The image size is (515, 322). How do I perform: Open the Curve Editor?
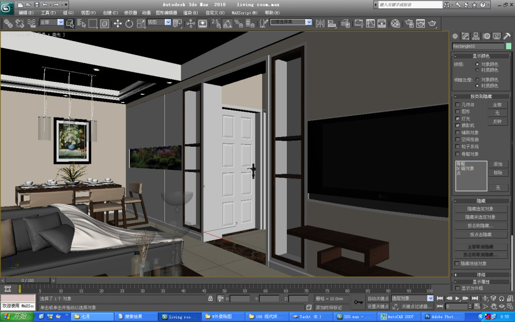(x=370, y=23)
